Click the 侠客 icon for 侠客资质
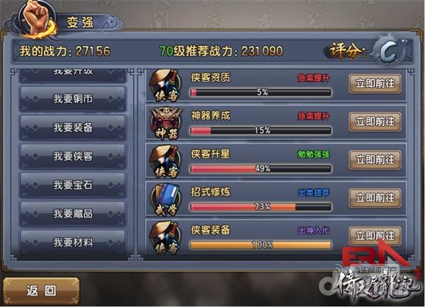 pos(165,86)
